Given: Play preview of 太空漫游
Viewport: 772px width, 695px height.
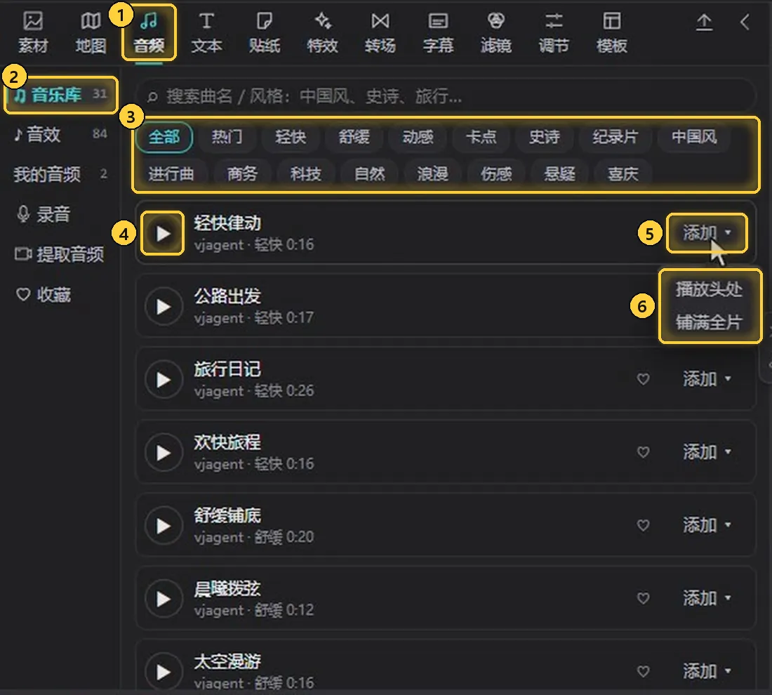Looking at the screenshot, I should tap(163, 672).
